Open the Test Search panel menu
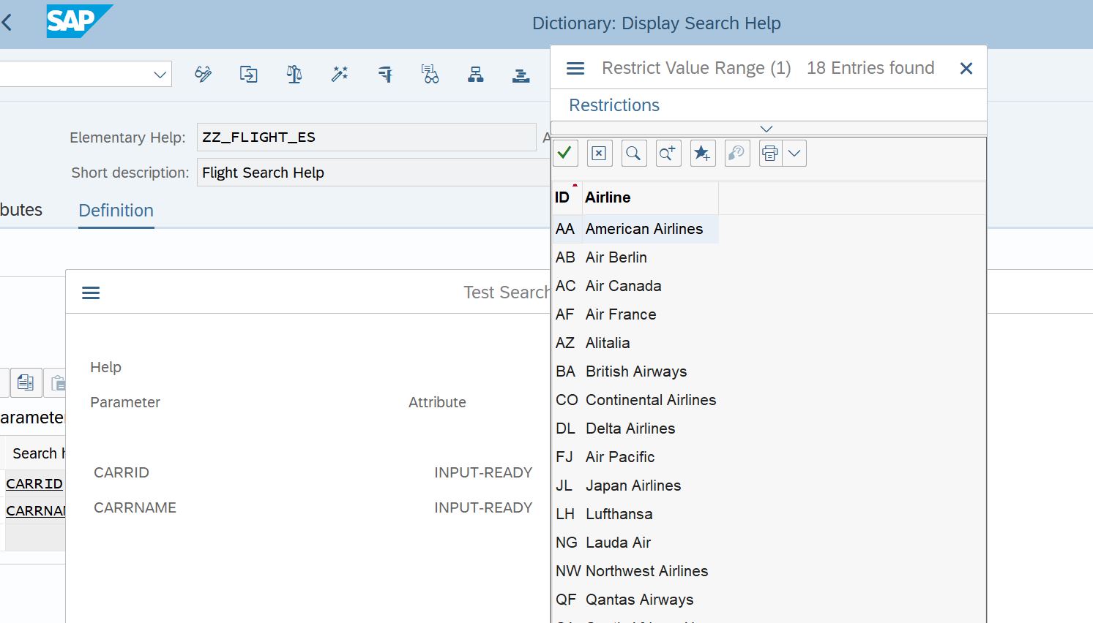 click(90, 292)
